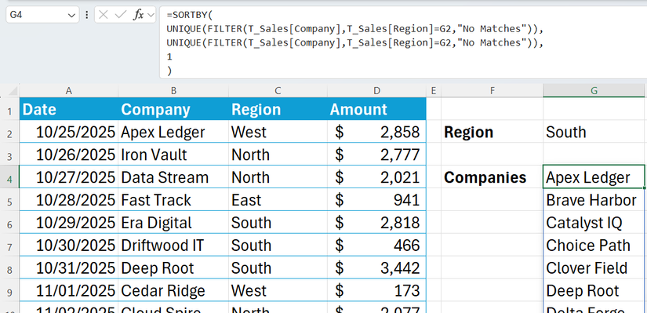The height and width of the screenshot is (313, 647).
Task: Select the Brave Harbor result cell
Action: click(x=594, y=200)
